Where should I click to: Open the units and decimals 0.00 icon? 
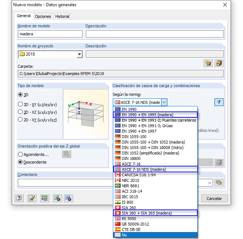45,198
